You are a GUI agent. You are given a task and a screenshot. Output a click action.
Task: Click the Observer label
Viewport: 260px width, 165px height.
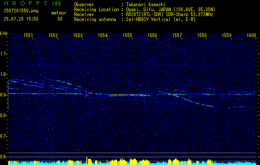(84, 5)
